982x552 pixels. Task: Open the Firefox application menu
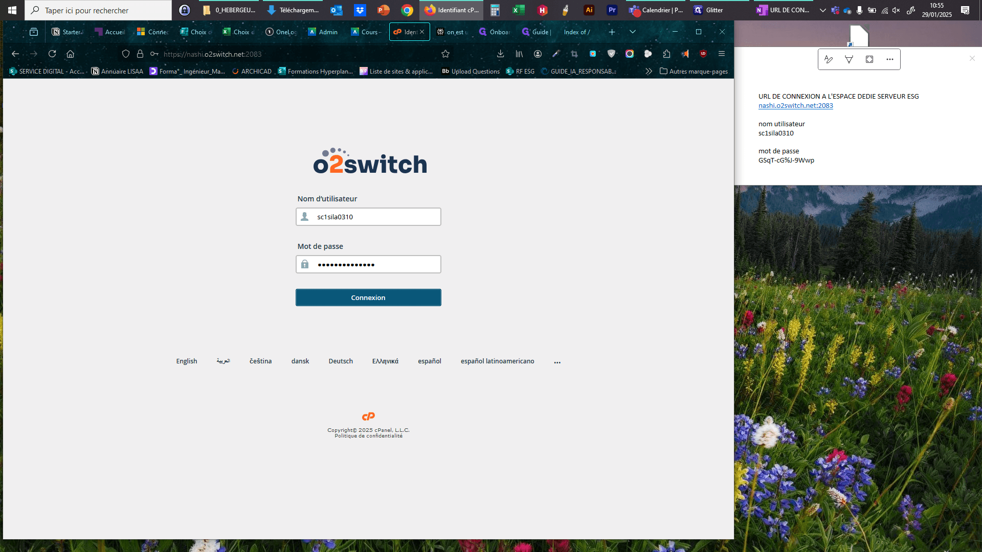(722, 54)
